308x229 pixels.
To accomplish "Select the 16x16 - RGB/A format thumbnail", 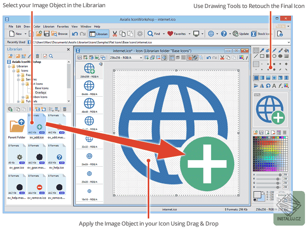I will click(x=89, y=194).
